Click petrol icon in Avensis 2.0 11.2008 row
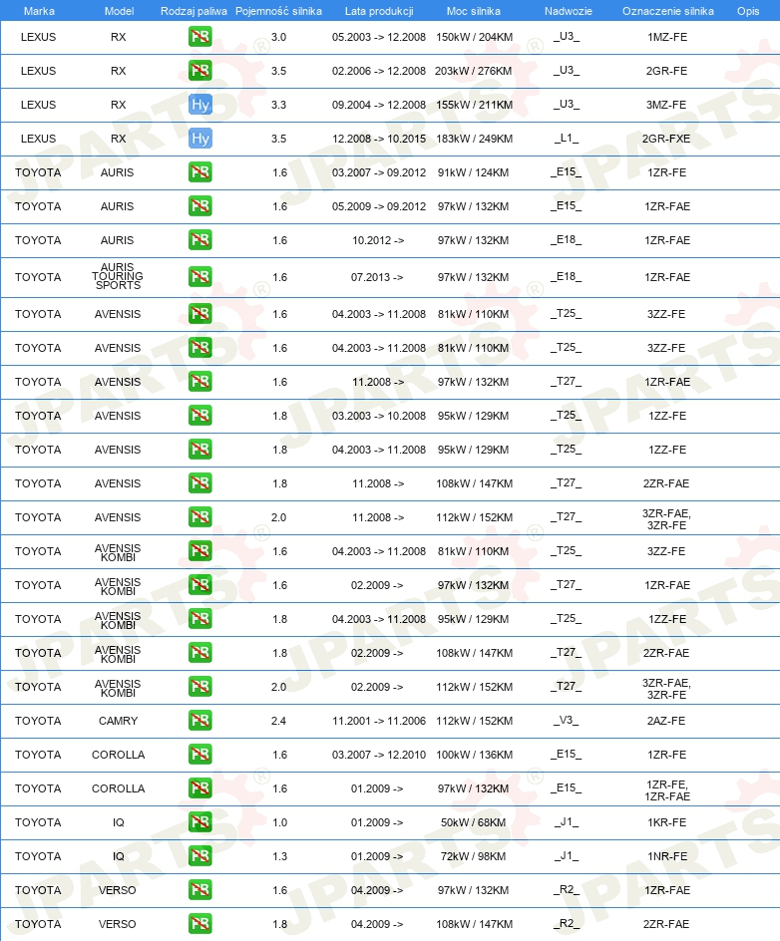 click(199, 517)
